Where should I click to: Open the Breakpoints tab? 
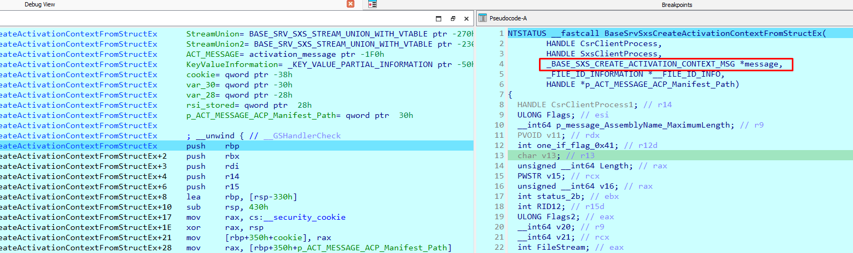coord(676,5)
